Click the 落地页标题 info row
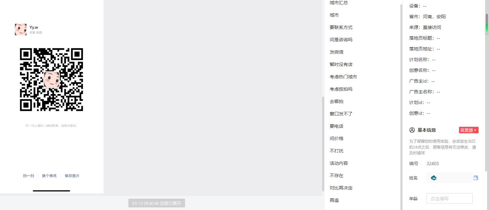 coord(424,38)
